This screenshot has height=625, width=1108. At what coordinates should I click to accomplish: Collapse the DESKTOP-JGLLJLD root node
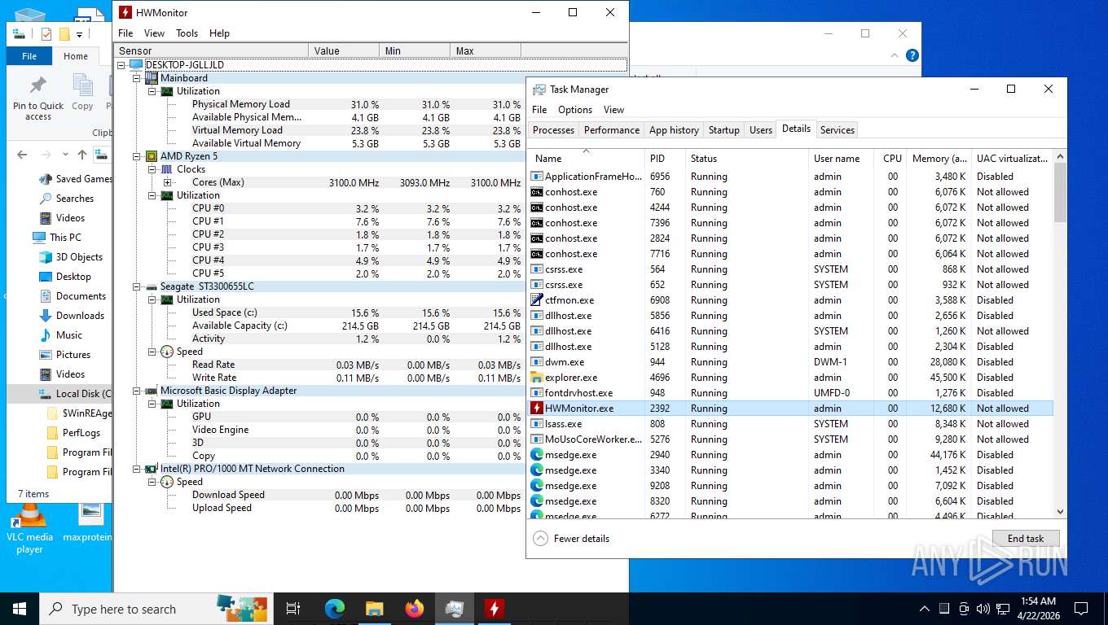click(122, 65)
